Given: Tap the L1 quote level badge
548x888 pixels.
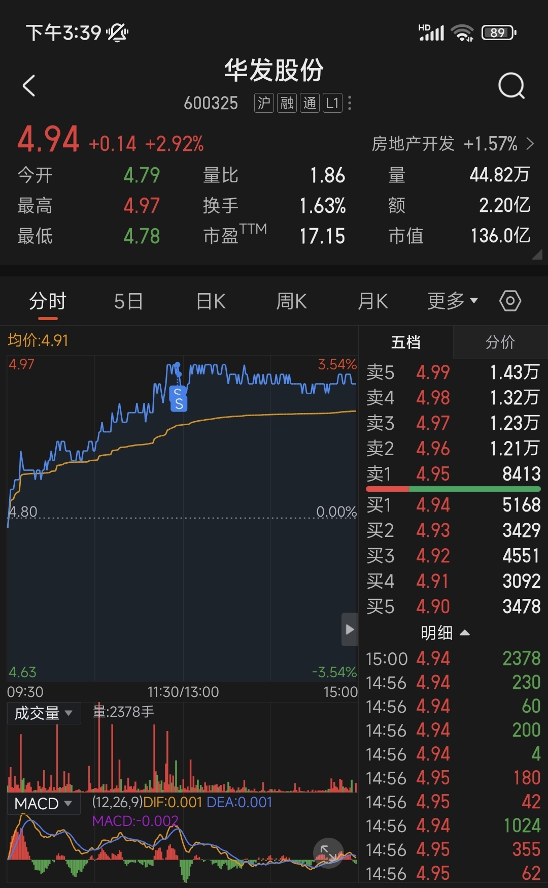Looking at the screenshot, I should [332, 103].
